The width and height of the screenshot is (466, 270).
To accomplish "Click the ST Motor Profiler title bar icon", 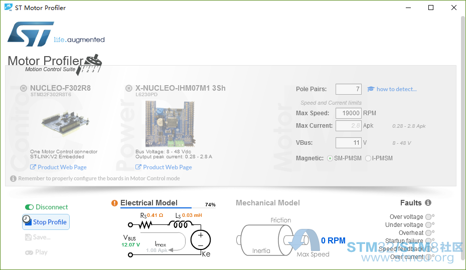I will [9, 8].
